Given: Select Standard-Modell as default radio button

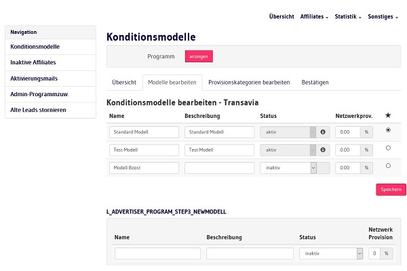Looking at the screenshot, I should 387,130.
